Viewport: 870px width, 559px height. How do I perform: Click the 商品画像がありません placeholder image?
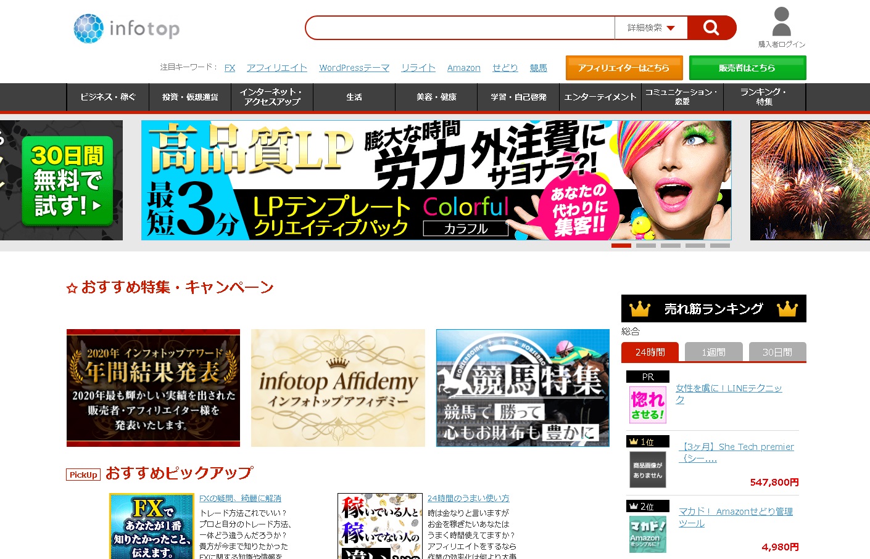[x=647, y=470]
